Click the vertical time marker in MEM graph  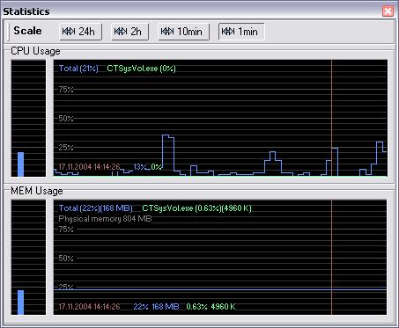[x=332, y=258]
